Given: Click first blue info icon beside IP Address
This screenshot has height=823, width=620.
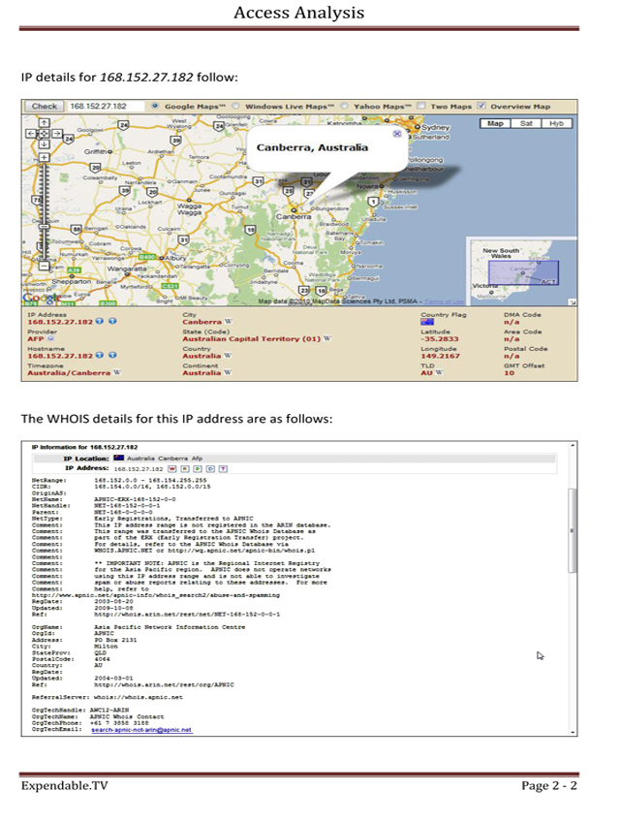Looking at the screenshot, I should 100,321.
